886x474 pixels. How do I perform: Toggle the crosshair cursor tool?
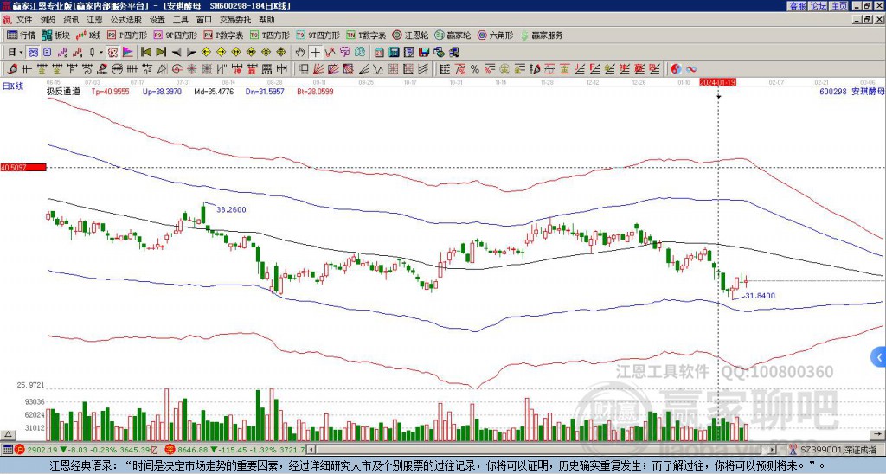pos(315,53)
